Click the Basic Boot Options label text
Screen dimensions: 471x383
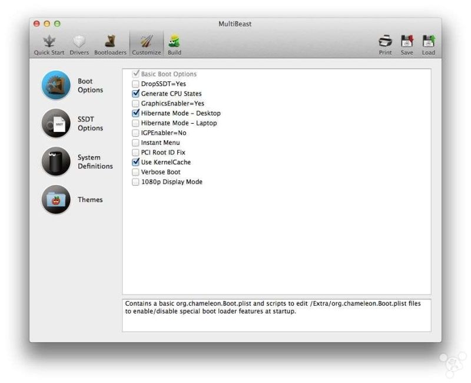point(169,74)
